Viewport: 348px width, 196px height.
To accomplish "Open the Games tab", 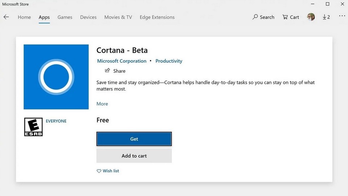I will pos(65,17).
